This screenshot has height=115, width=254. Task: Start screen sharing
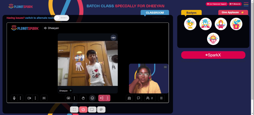(69, 98)
